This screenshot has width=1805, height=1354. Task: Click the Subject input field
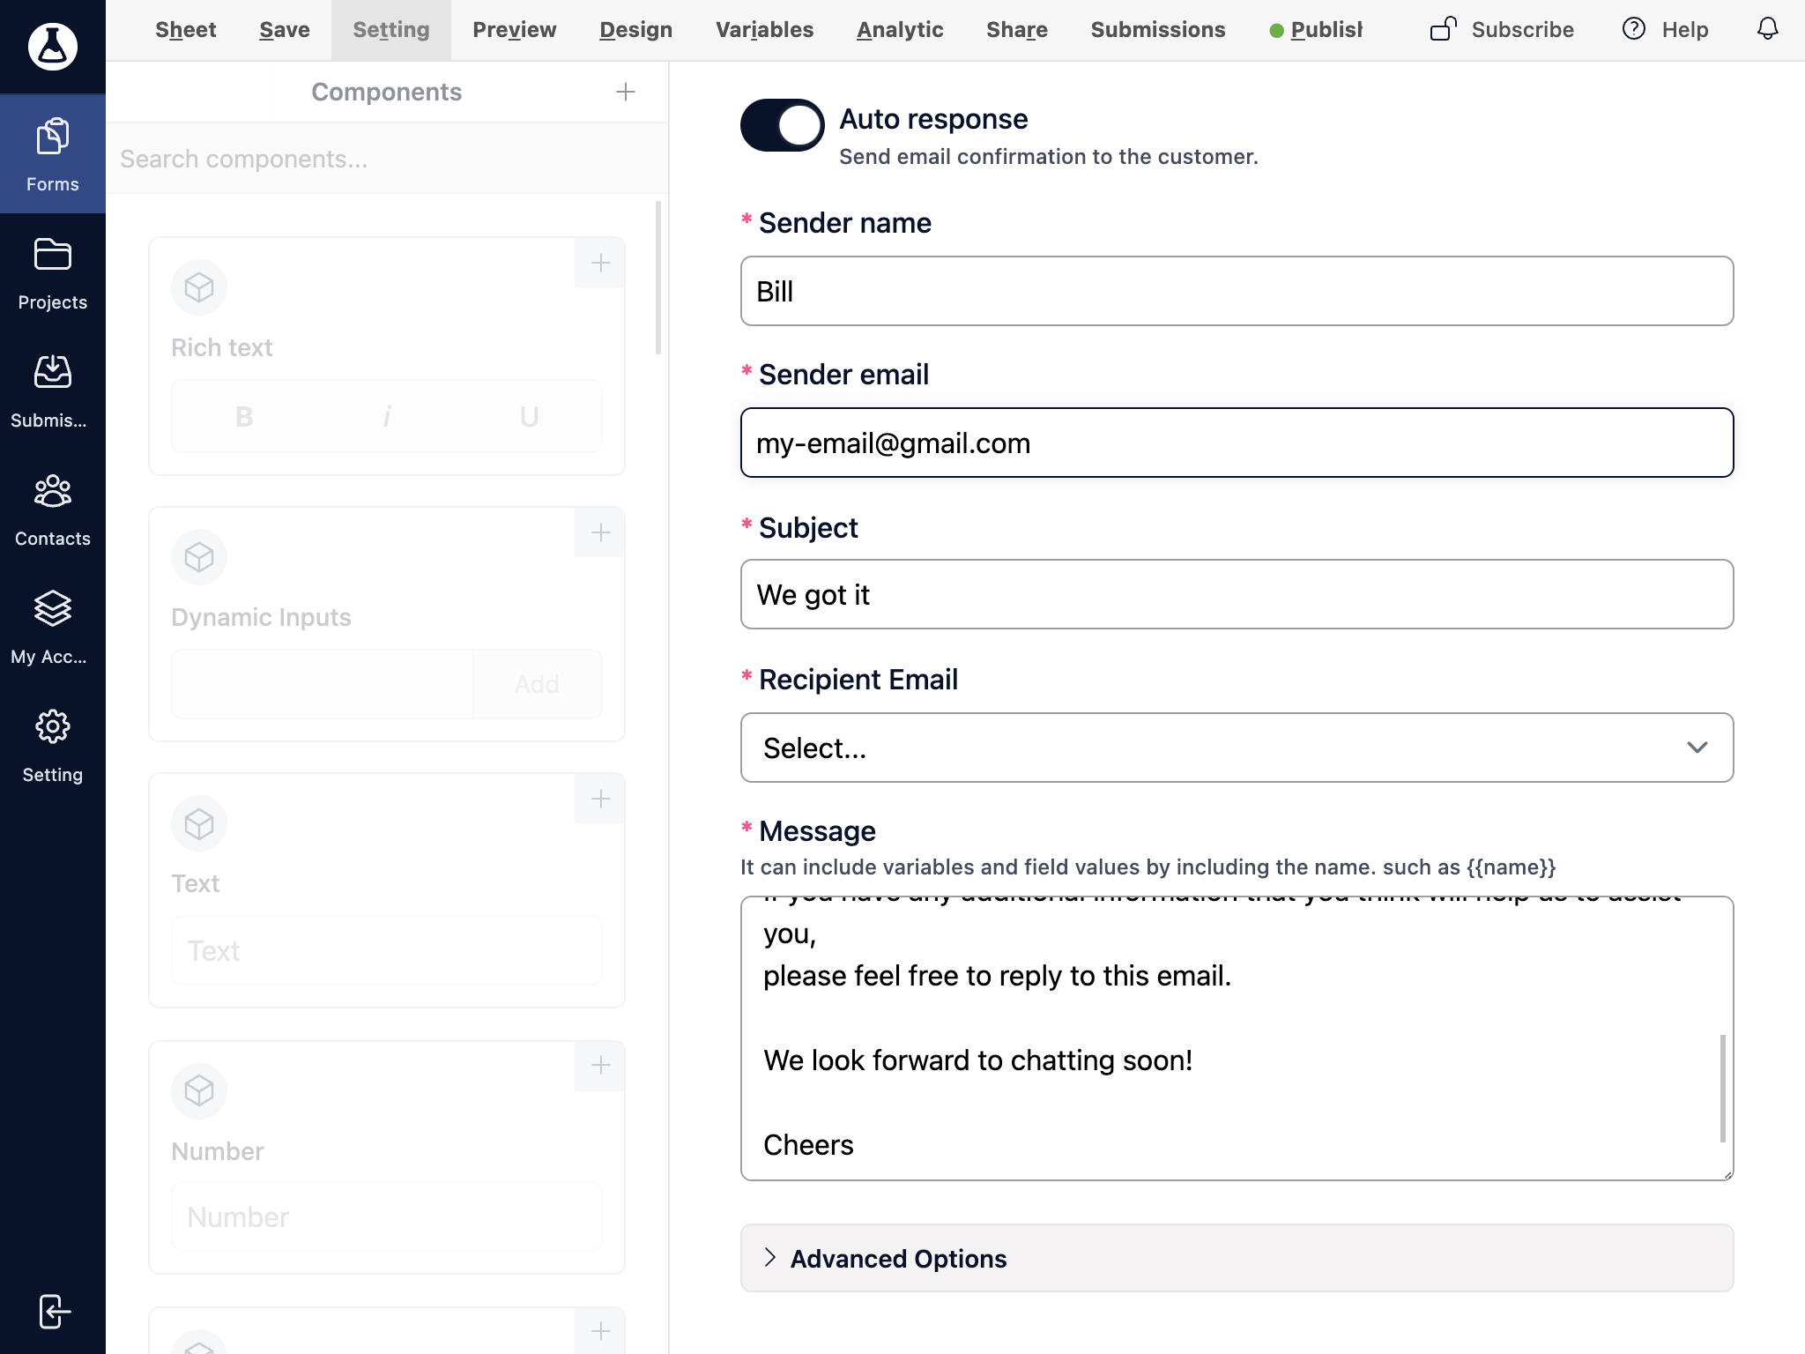tap(1237, 594)
